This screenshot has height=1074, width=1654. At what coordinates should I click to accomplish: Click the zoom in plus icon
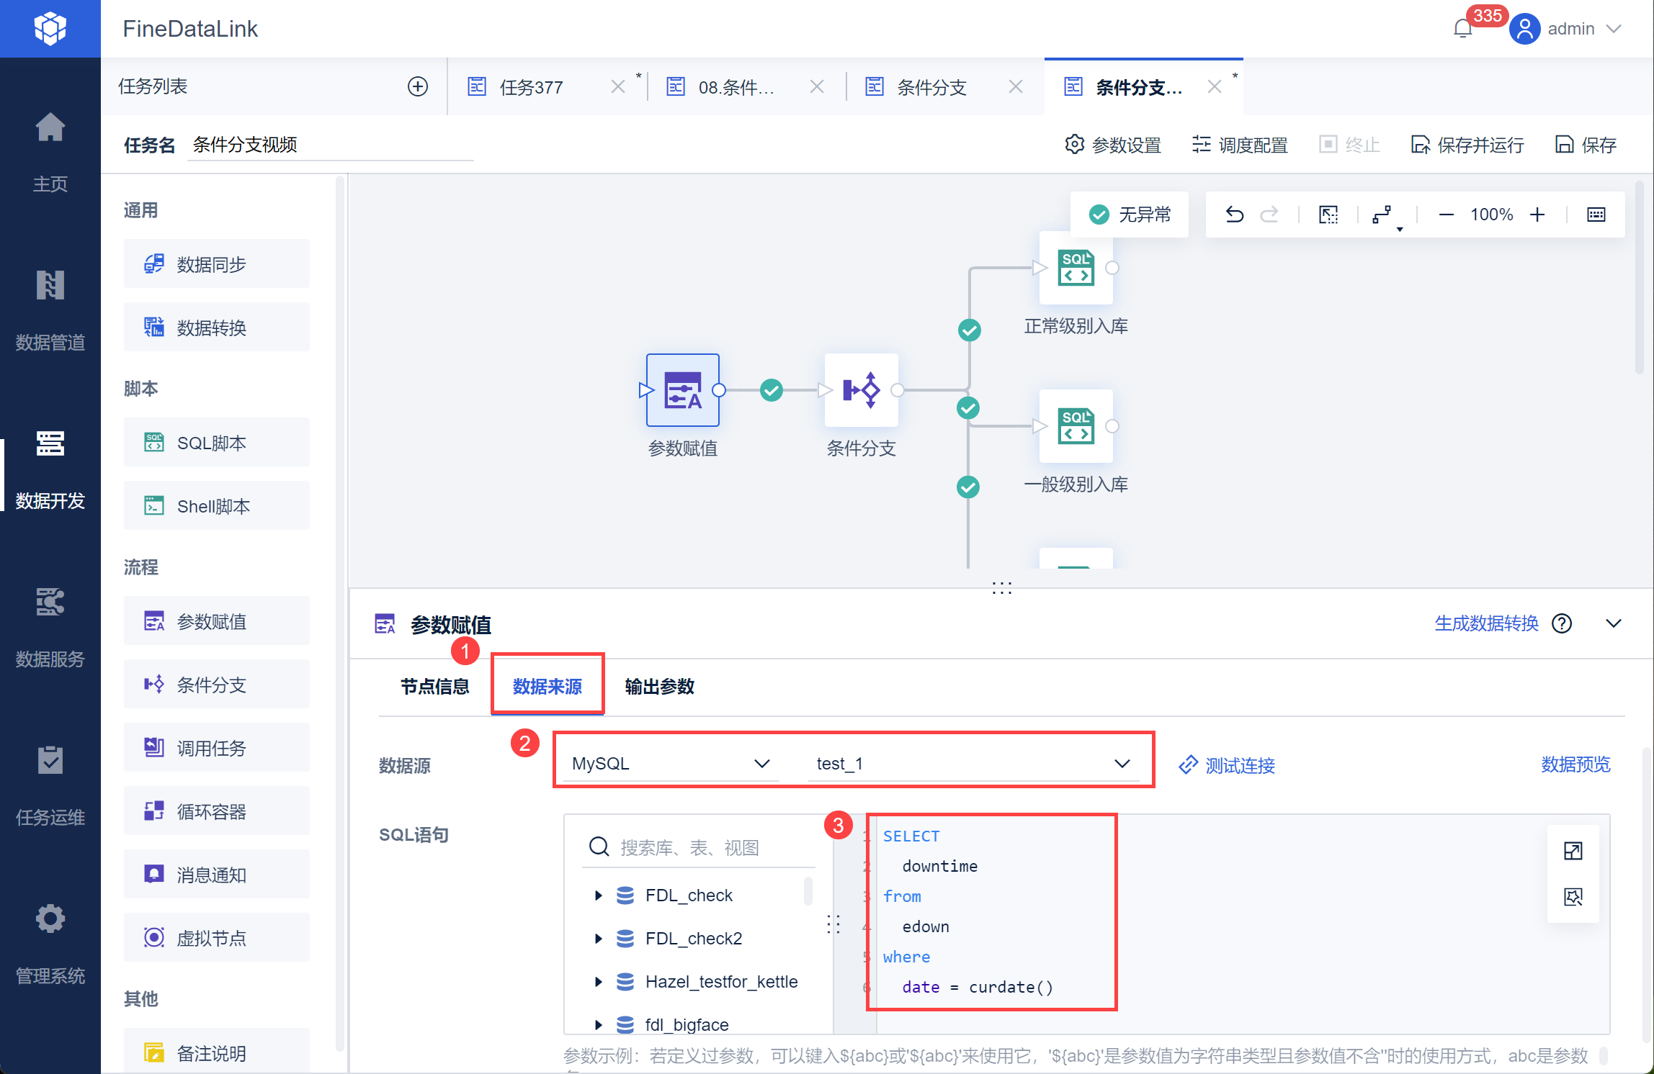click(1537, 215)
